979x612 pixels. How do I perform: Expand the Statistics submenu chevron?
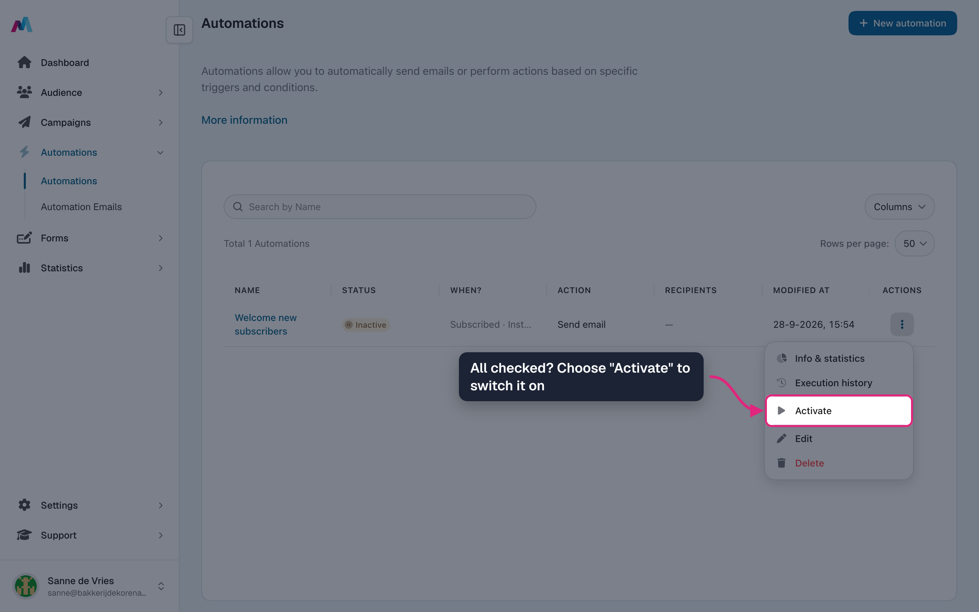(160, 268)
